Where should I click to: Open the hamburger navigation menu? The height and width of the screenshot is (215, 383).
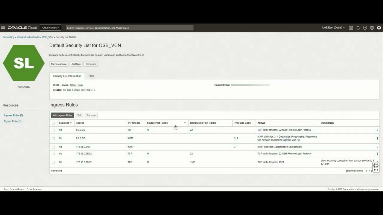(x=3, y=28)
